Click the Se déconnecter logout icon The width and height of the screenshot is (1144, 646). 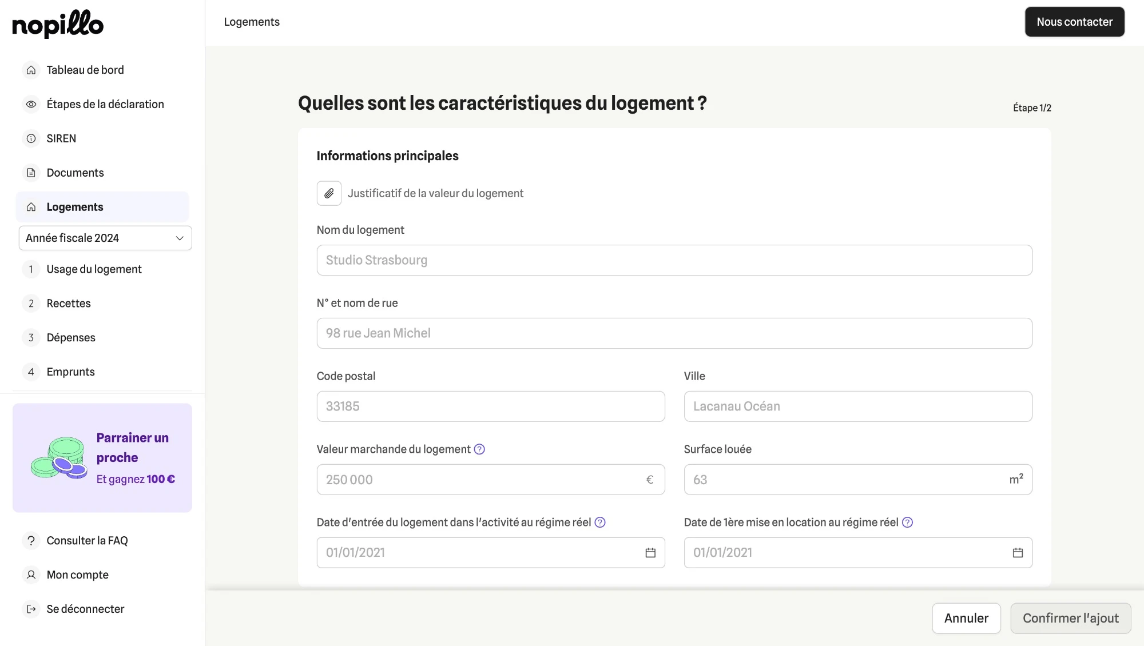coord(31,609)
